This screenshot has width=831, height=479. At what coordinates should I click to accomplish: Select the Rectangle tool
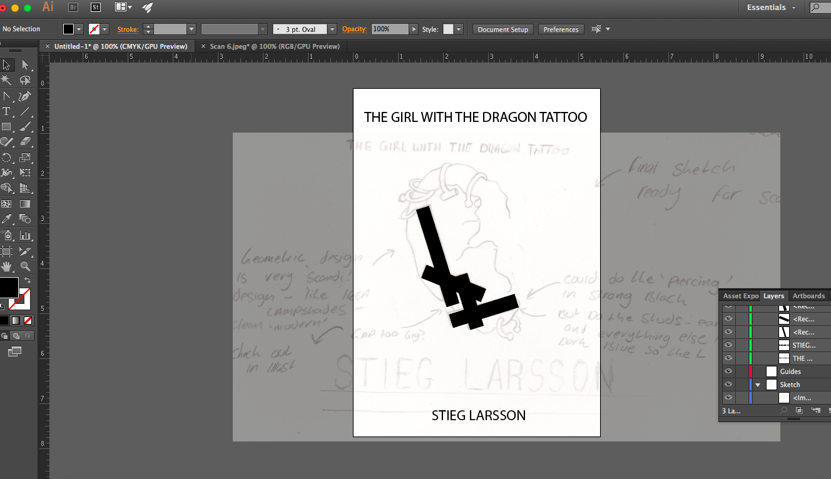pos(7,127)
